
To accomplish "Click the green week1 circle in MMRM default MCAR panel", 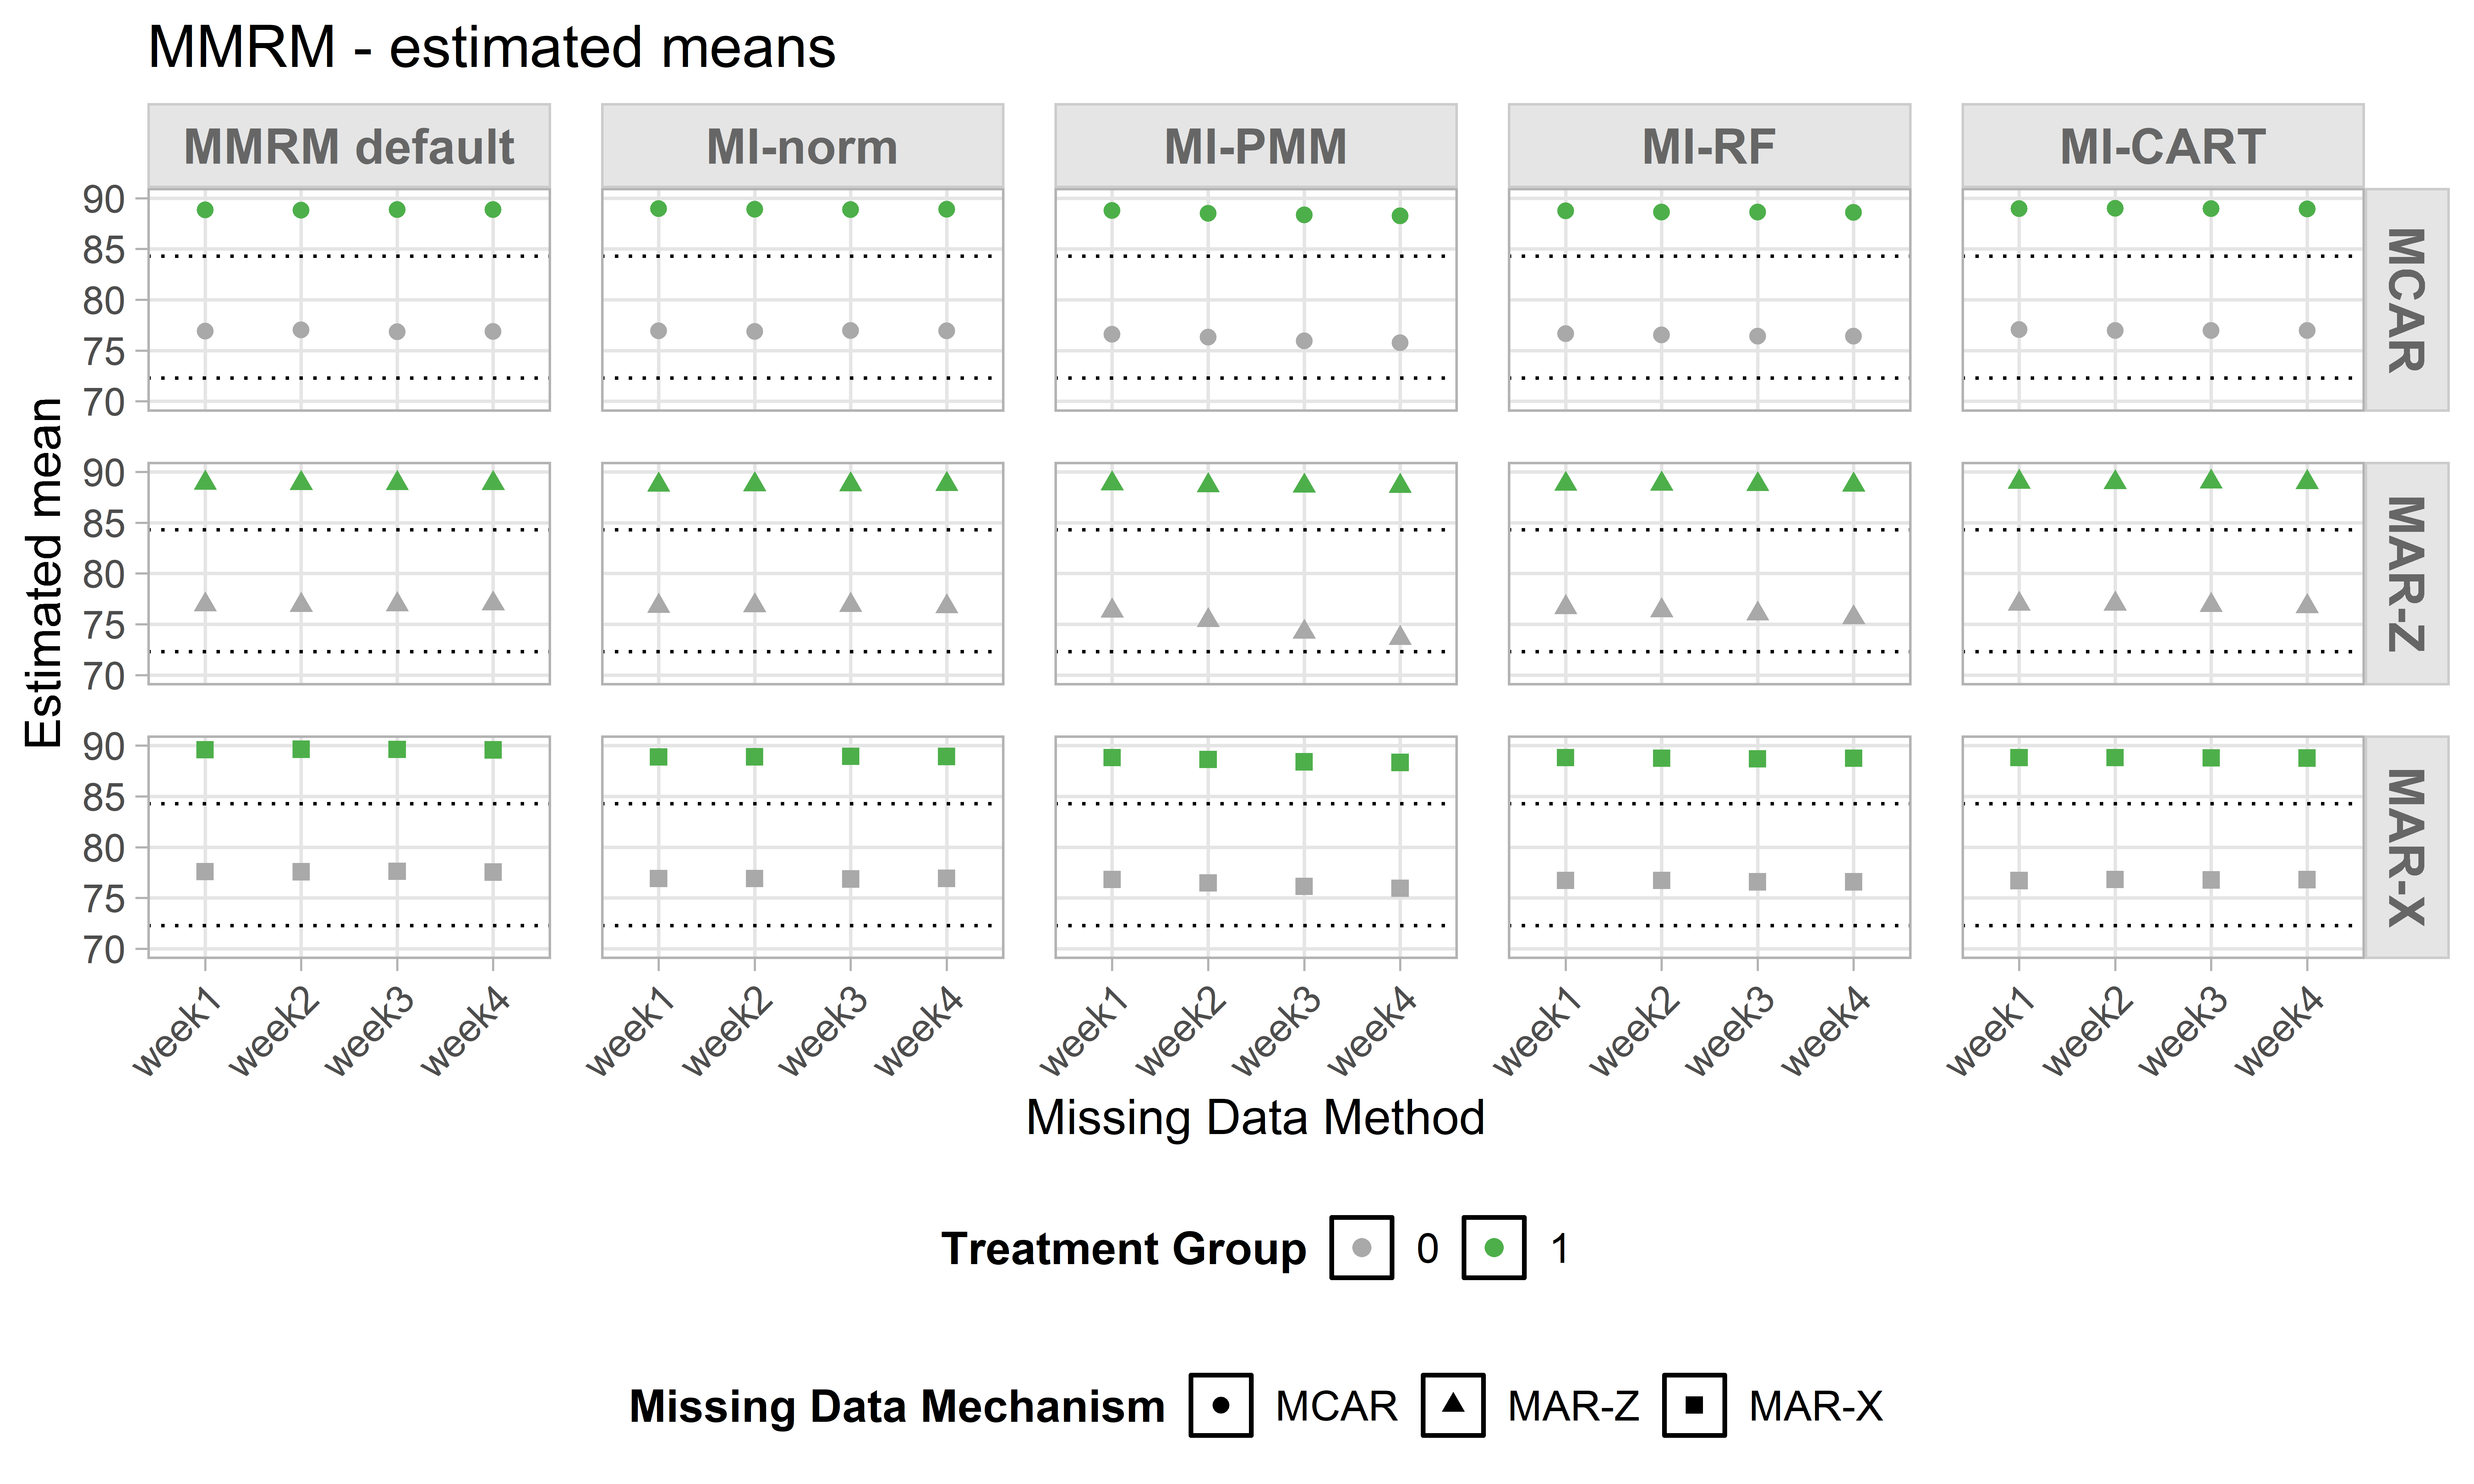I will (x=205, y=210).
